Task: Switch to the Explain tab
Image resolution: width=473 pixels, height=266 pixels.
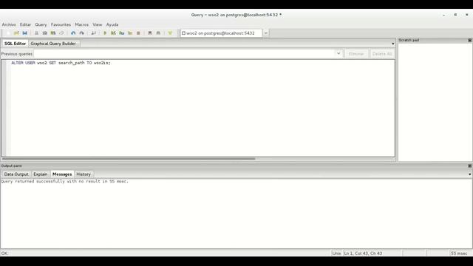Action: pos(41,174)
